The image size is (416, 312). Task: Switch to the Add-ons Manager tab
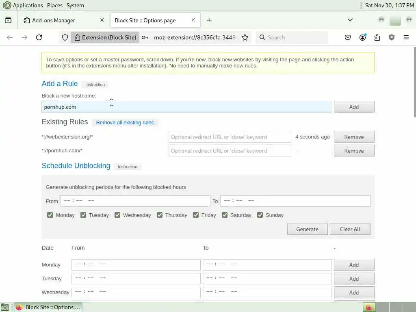[x=63, y=20]
